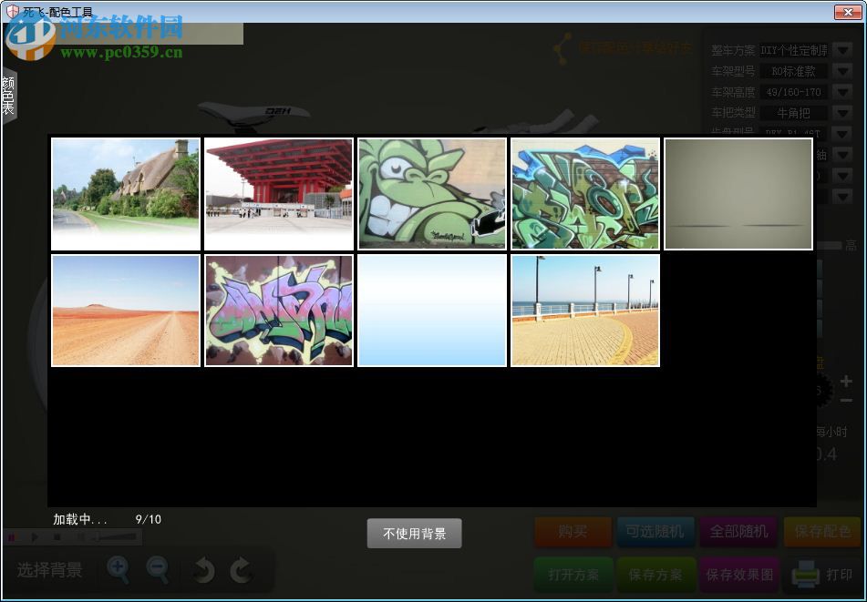Pick the plain grey studio background thumbnail
The width and height of the screenshot is (867, 602).
(738, 194)
